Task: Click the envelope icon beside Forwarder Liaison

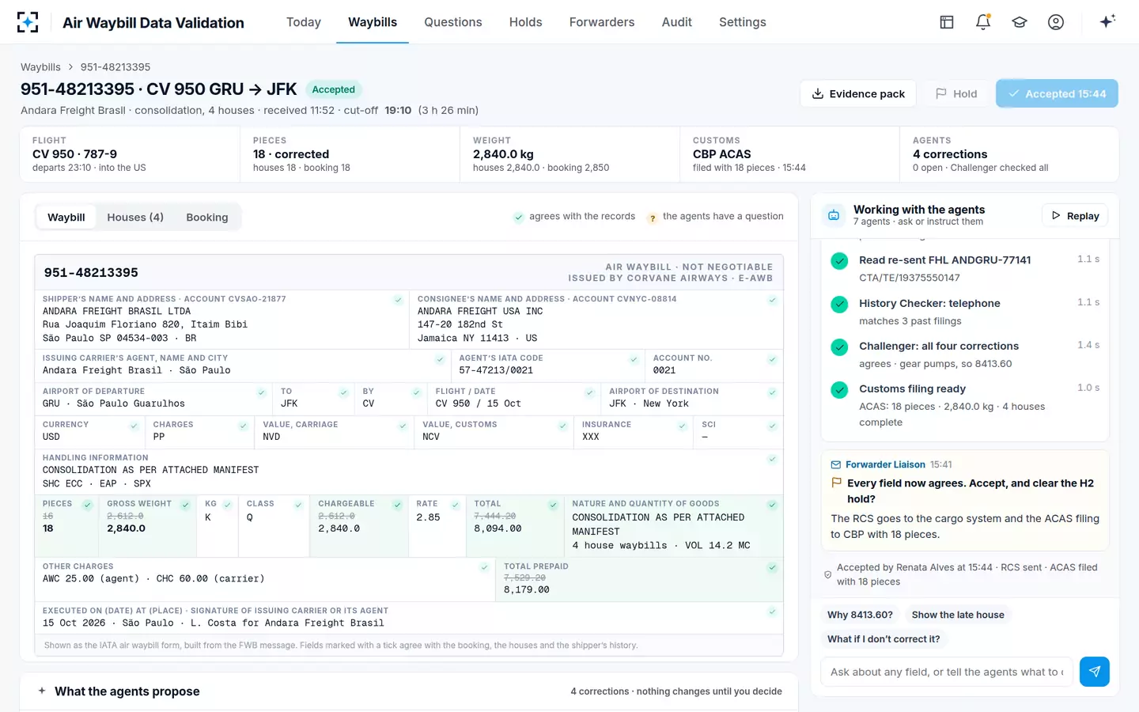Action: 836,464
